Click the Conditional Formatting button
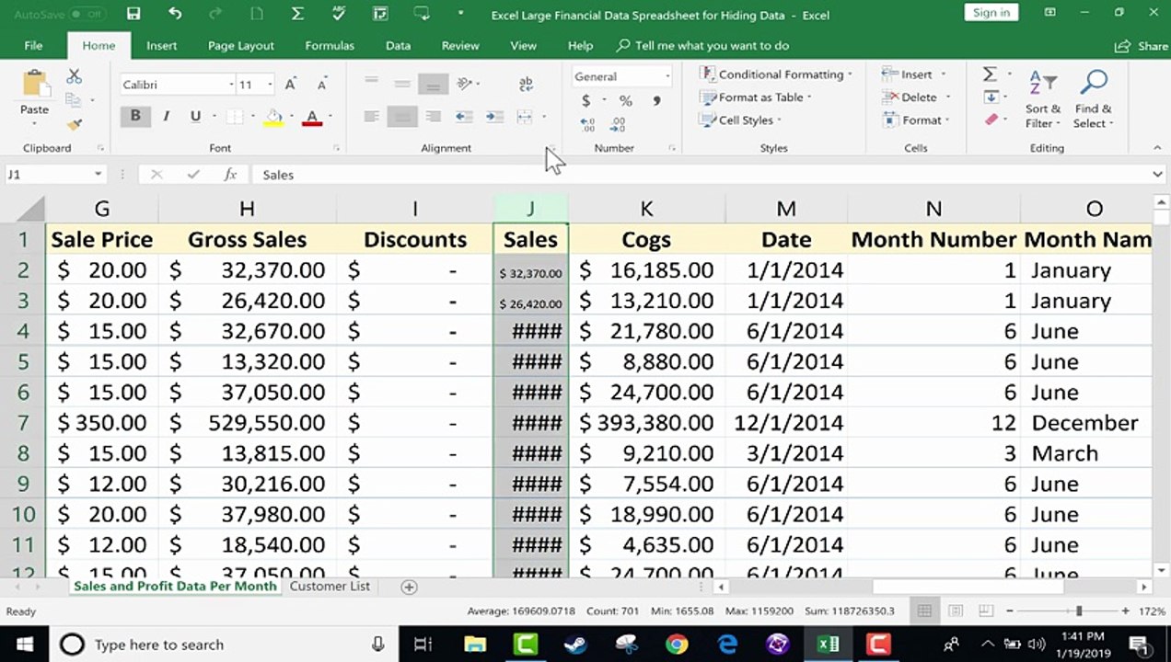The height and width of the screenshot is (662, 1171). [x=776, y=74]
